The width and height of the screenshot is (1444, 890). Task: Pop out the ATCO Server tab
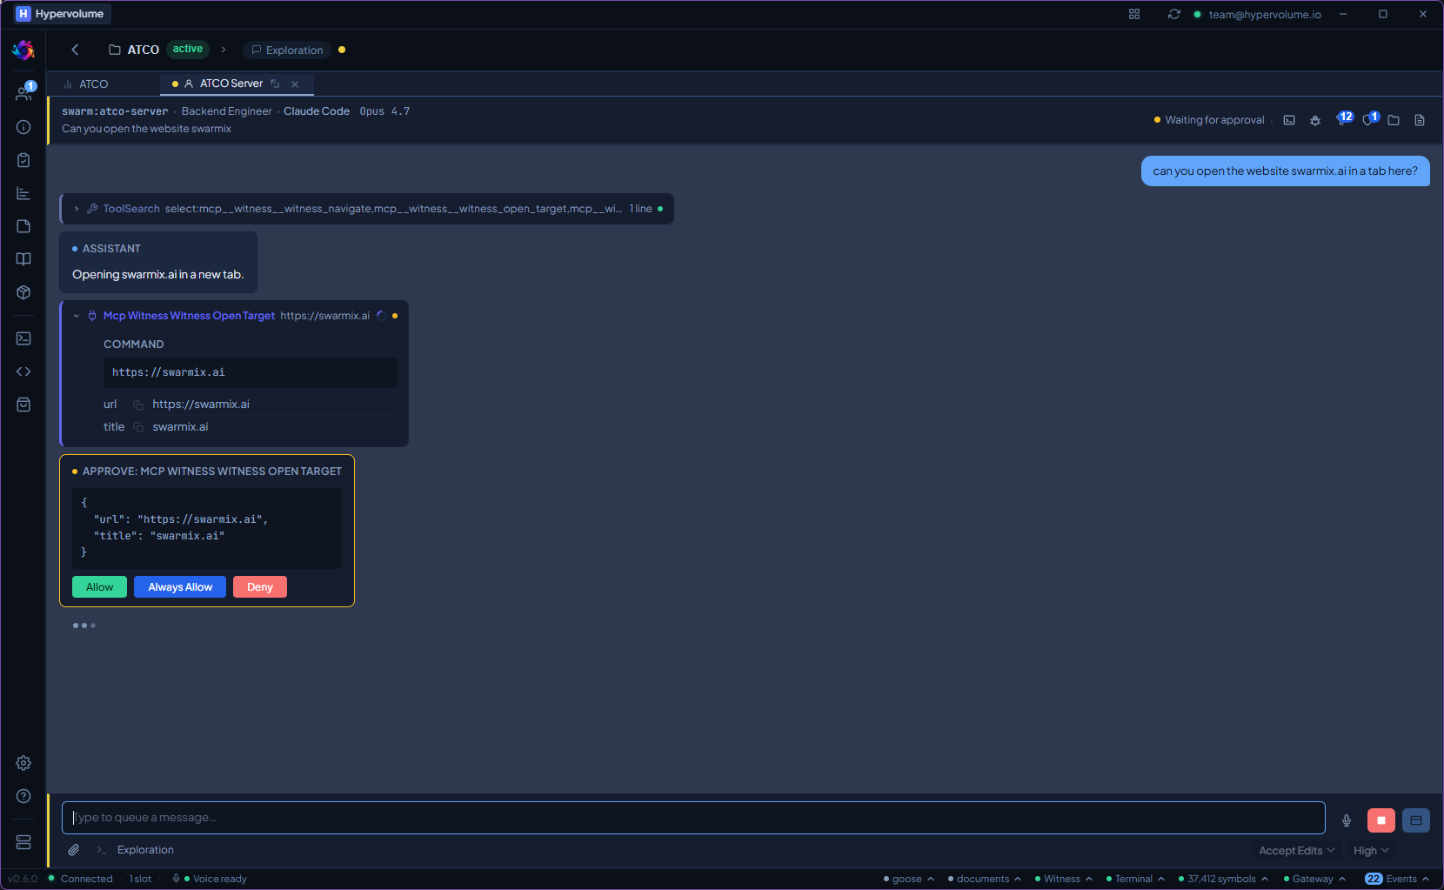coord(275,84)
